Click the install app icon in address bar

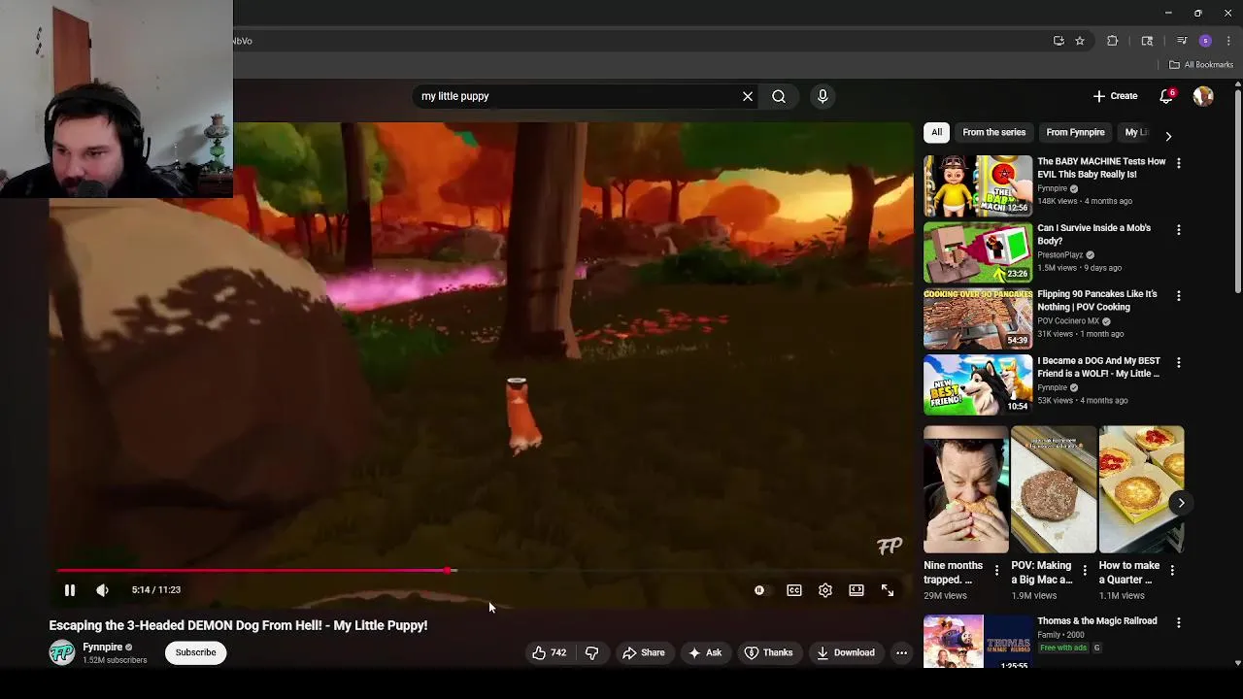click(1058, 41)
